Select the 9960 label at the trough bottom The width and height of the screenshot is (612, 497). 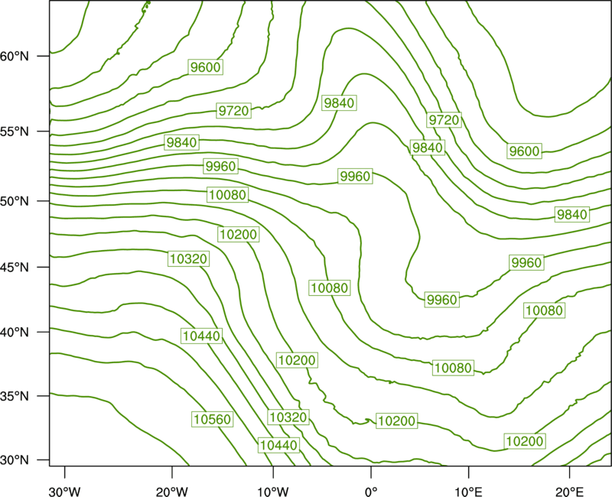point(442,300)
